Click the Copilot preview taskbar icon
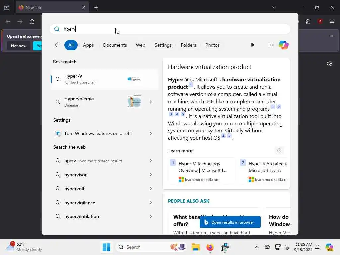Screen dimensions: 340x255 (329, 247)
